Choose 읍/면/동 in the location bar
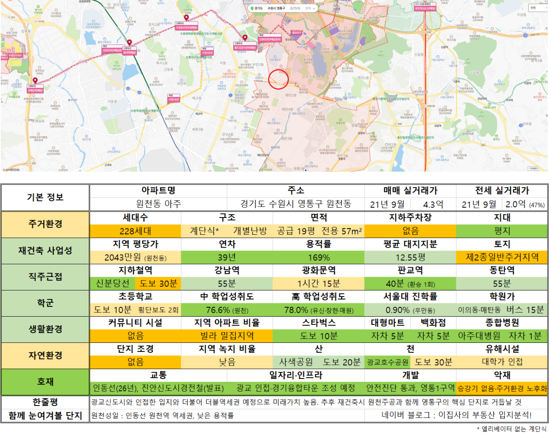This screenshot has height=433, width=549. click(x=295, y=8)
